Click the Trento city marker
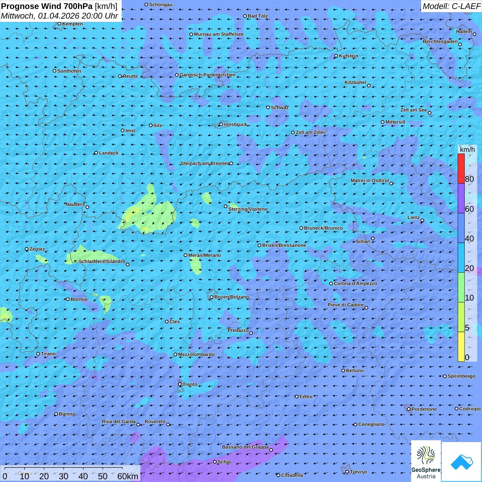 (x=180, y=384)
